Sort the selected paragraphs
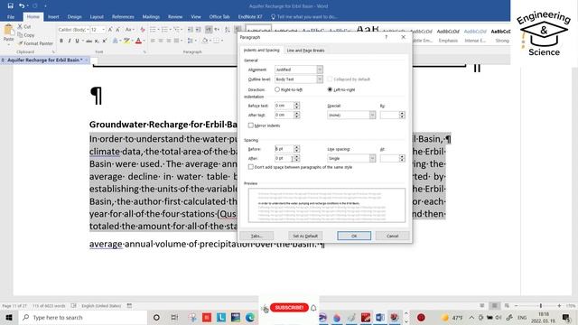 (x=227, y=30)
